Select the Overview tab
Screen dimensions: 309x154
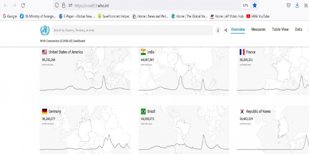point(238,29)
